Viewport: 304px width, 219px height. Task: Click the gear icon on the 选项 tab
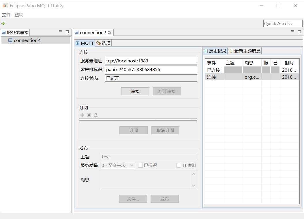98,43
